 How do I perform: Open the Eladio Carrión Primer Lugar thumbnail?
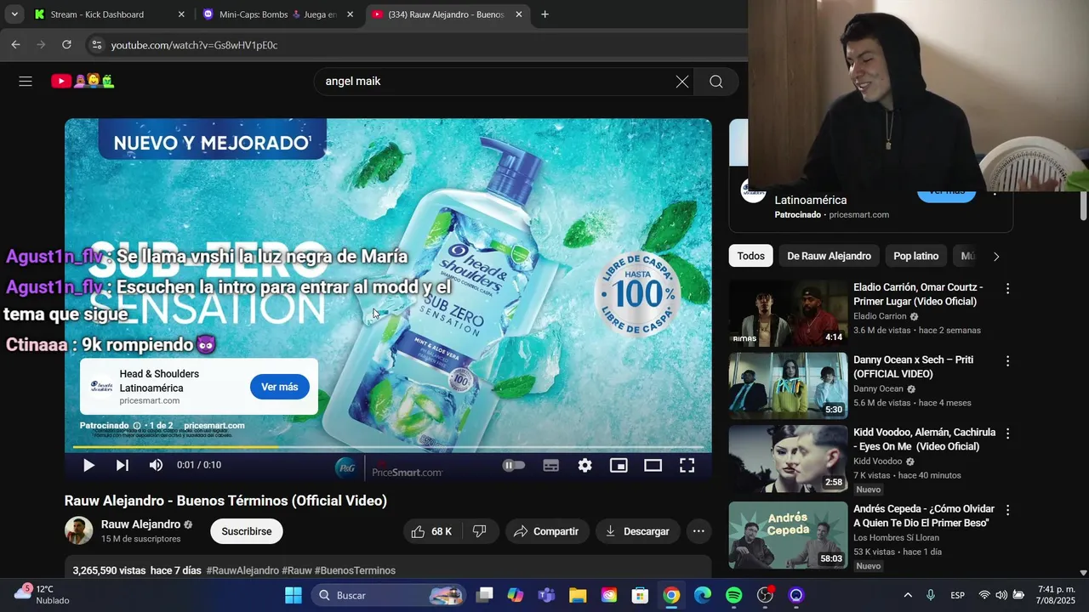coord(789,313)
